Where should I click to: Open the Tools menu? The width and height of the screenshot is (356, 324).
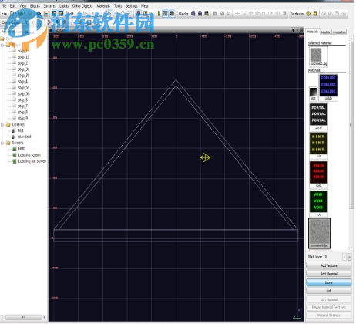[118, 5]
